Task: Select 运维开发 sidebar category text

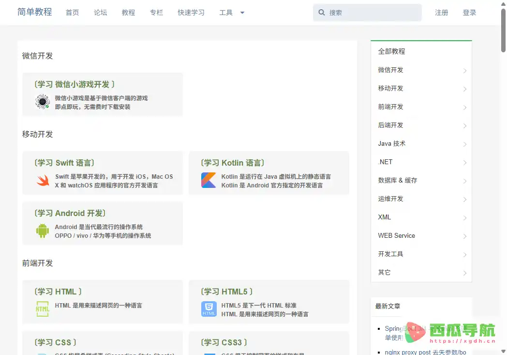Action: [x=390, y=199]
